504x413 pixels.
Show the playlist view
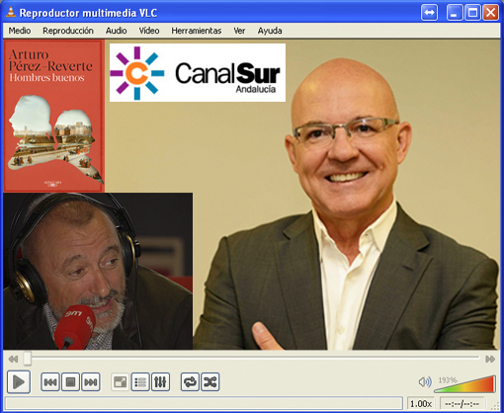tap(140, 382)
